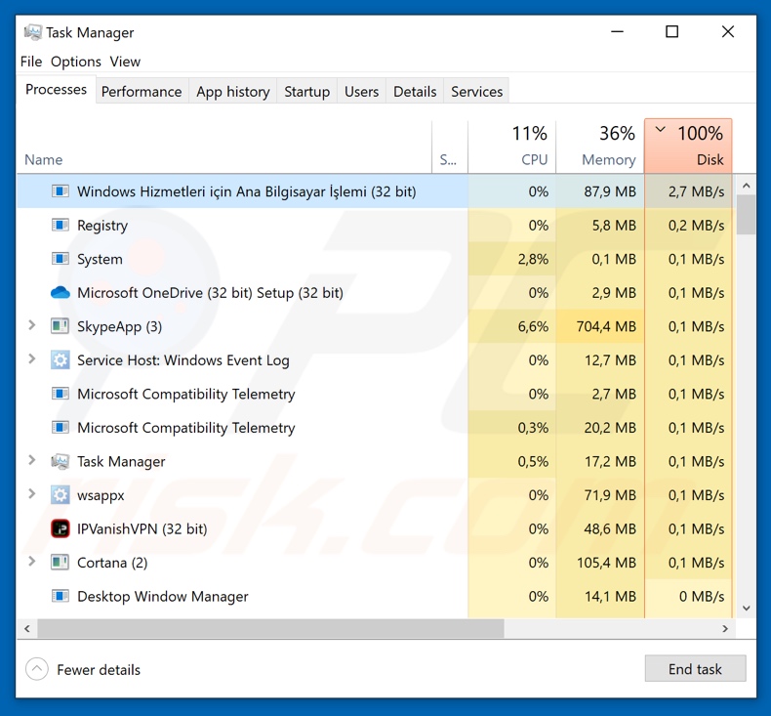The height and width of the screenshot is (716, 771).
Task: Expand the Cortana (2) process group
Action: click(x=32, y=562)
